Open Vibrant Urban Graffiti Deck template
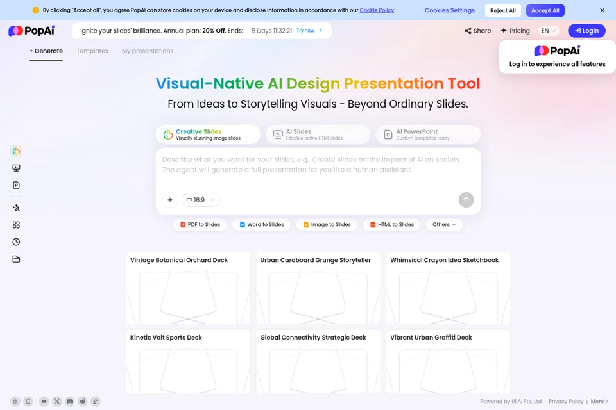 (x=449, y=361)
